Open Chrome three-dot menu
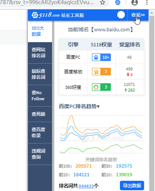Viewport: 155px width, 191px height. pyautogui.click(x=147, y=2)
